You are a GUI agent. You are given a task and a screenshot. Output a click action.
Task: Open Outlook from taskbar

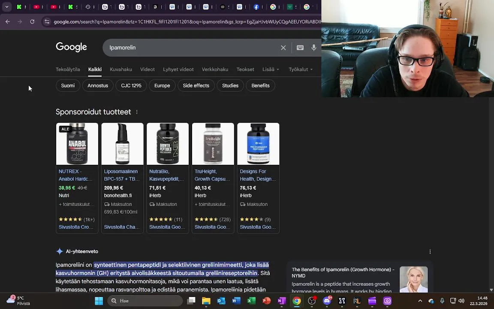[x=221, y=301]
